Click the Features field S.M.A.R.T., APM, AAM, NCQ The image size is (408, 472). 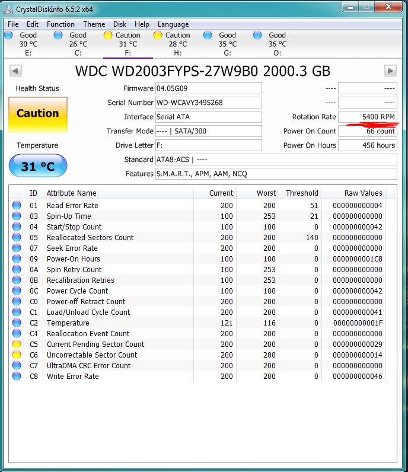[276, 174]
